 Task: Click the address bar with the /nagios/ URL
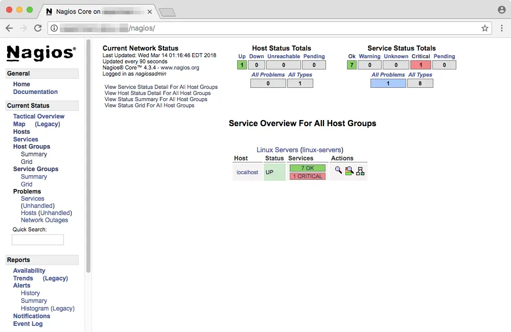[269, 28]
